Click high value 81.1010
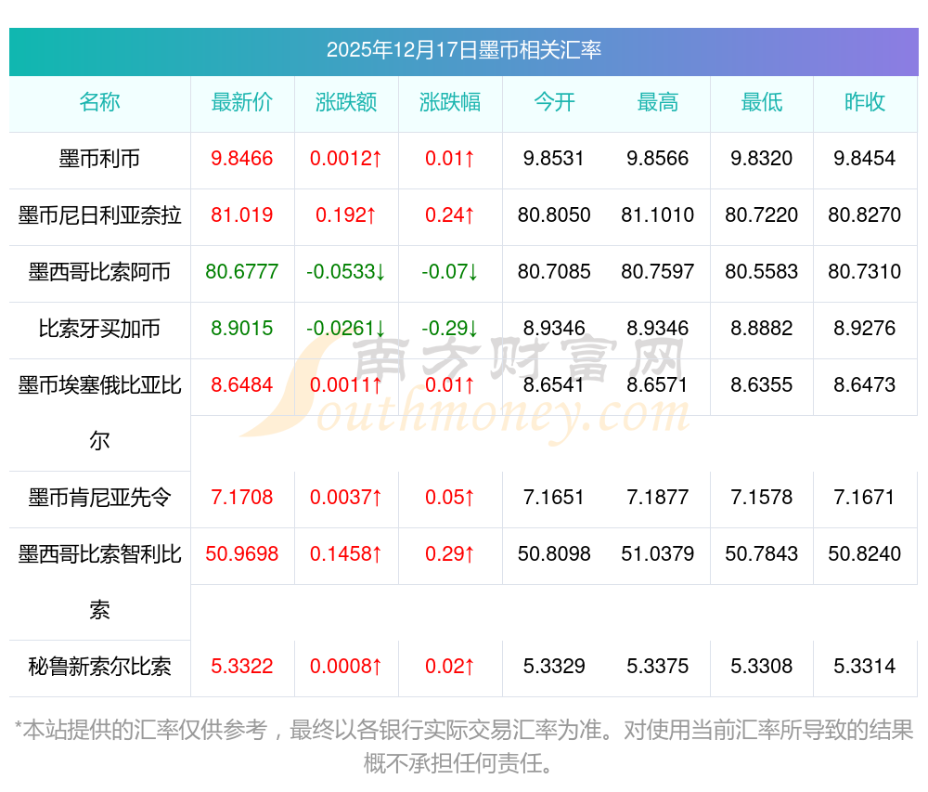Viewport: 928px width, 792px height. [x=658, y=214]
